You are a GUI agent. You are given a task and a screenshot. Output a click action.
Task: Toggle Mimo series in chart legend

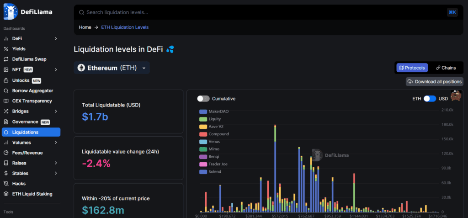tap(209, 149)
